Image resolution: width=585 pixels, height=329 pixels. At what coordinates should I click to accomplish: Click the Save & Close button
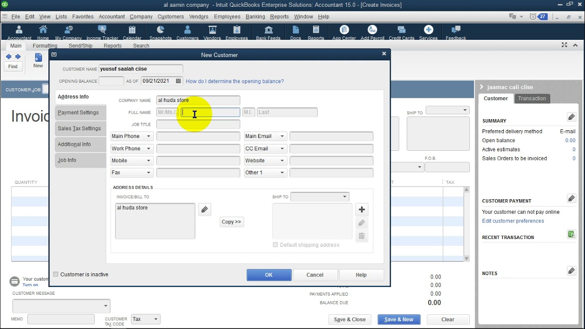[x=350, y=319]
